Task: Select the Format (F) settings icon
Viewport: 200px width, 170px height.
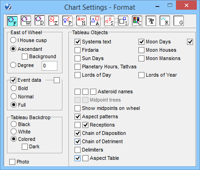Action: point(12,21)
